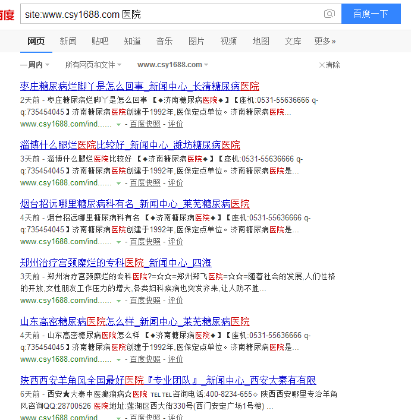Screen dimensions: 411x420
Task: Click the camera image-search icon
Action: pos(330,14)
